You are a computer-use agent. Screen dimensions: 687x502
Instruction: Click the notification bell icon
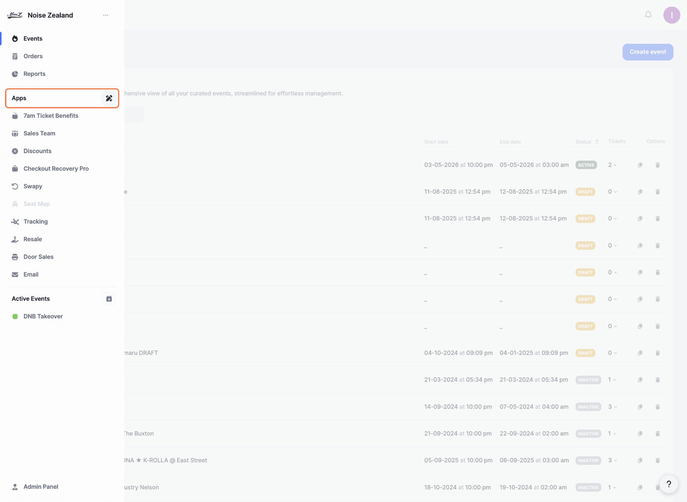pyautogui.click(x=648, y=15)
